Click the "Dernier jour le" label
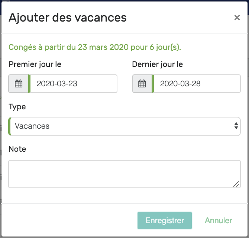The height and width of the screenshot is (238, 249). (157, 64)
